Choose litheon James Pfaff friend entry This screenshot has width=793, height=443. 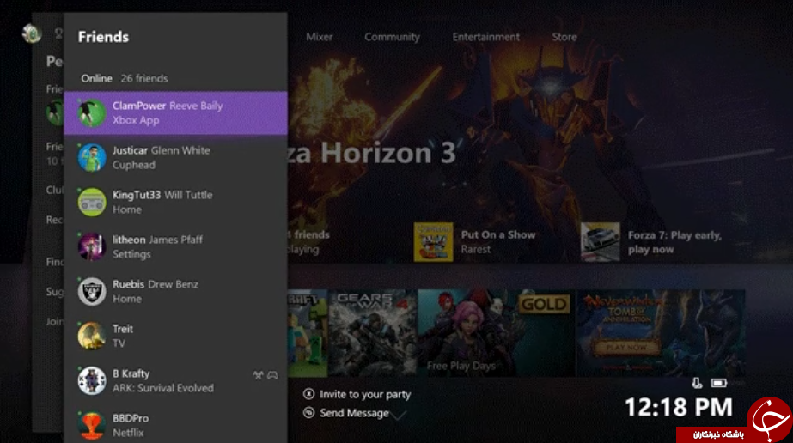coord(175,246)
